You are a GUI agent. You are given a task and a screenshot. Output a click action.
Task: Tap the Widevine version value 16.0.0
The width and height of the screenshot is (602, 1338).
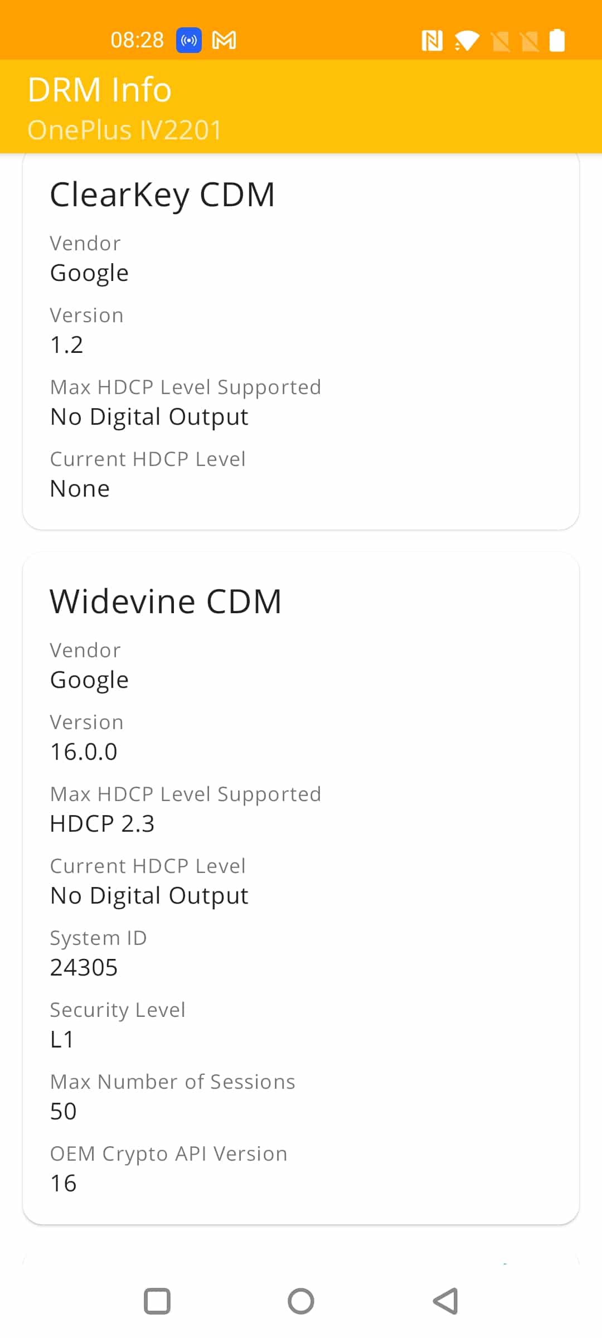click(84, 752)
